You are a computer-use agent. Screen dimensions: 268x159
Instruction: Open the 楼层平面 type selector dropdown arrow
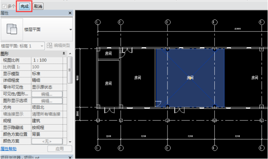pos(70,30)
